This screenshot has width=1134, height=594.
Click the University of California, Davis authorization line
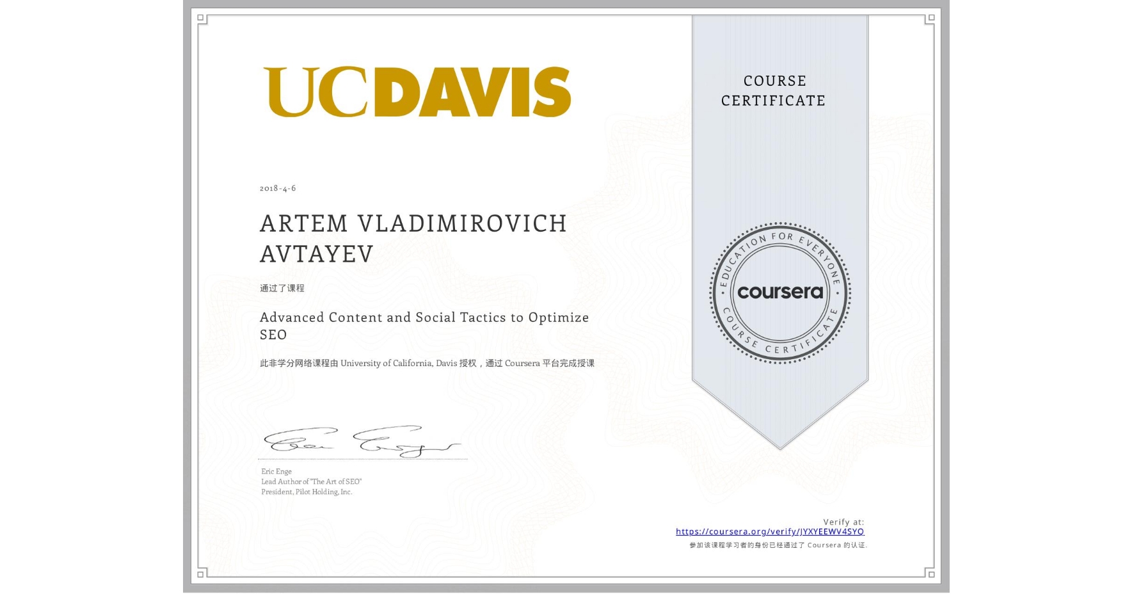click(427, 363)
